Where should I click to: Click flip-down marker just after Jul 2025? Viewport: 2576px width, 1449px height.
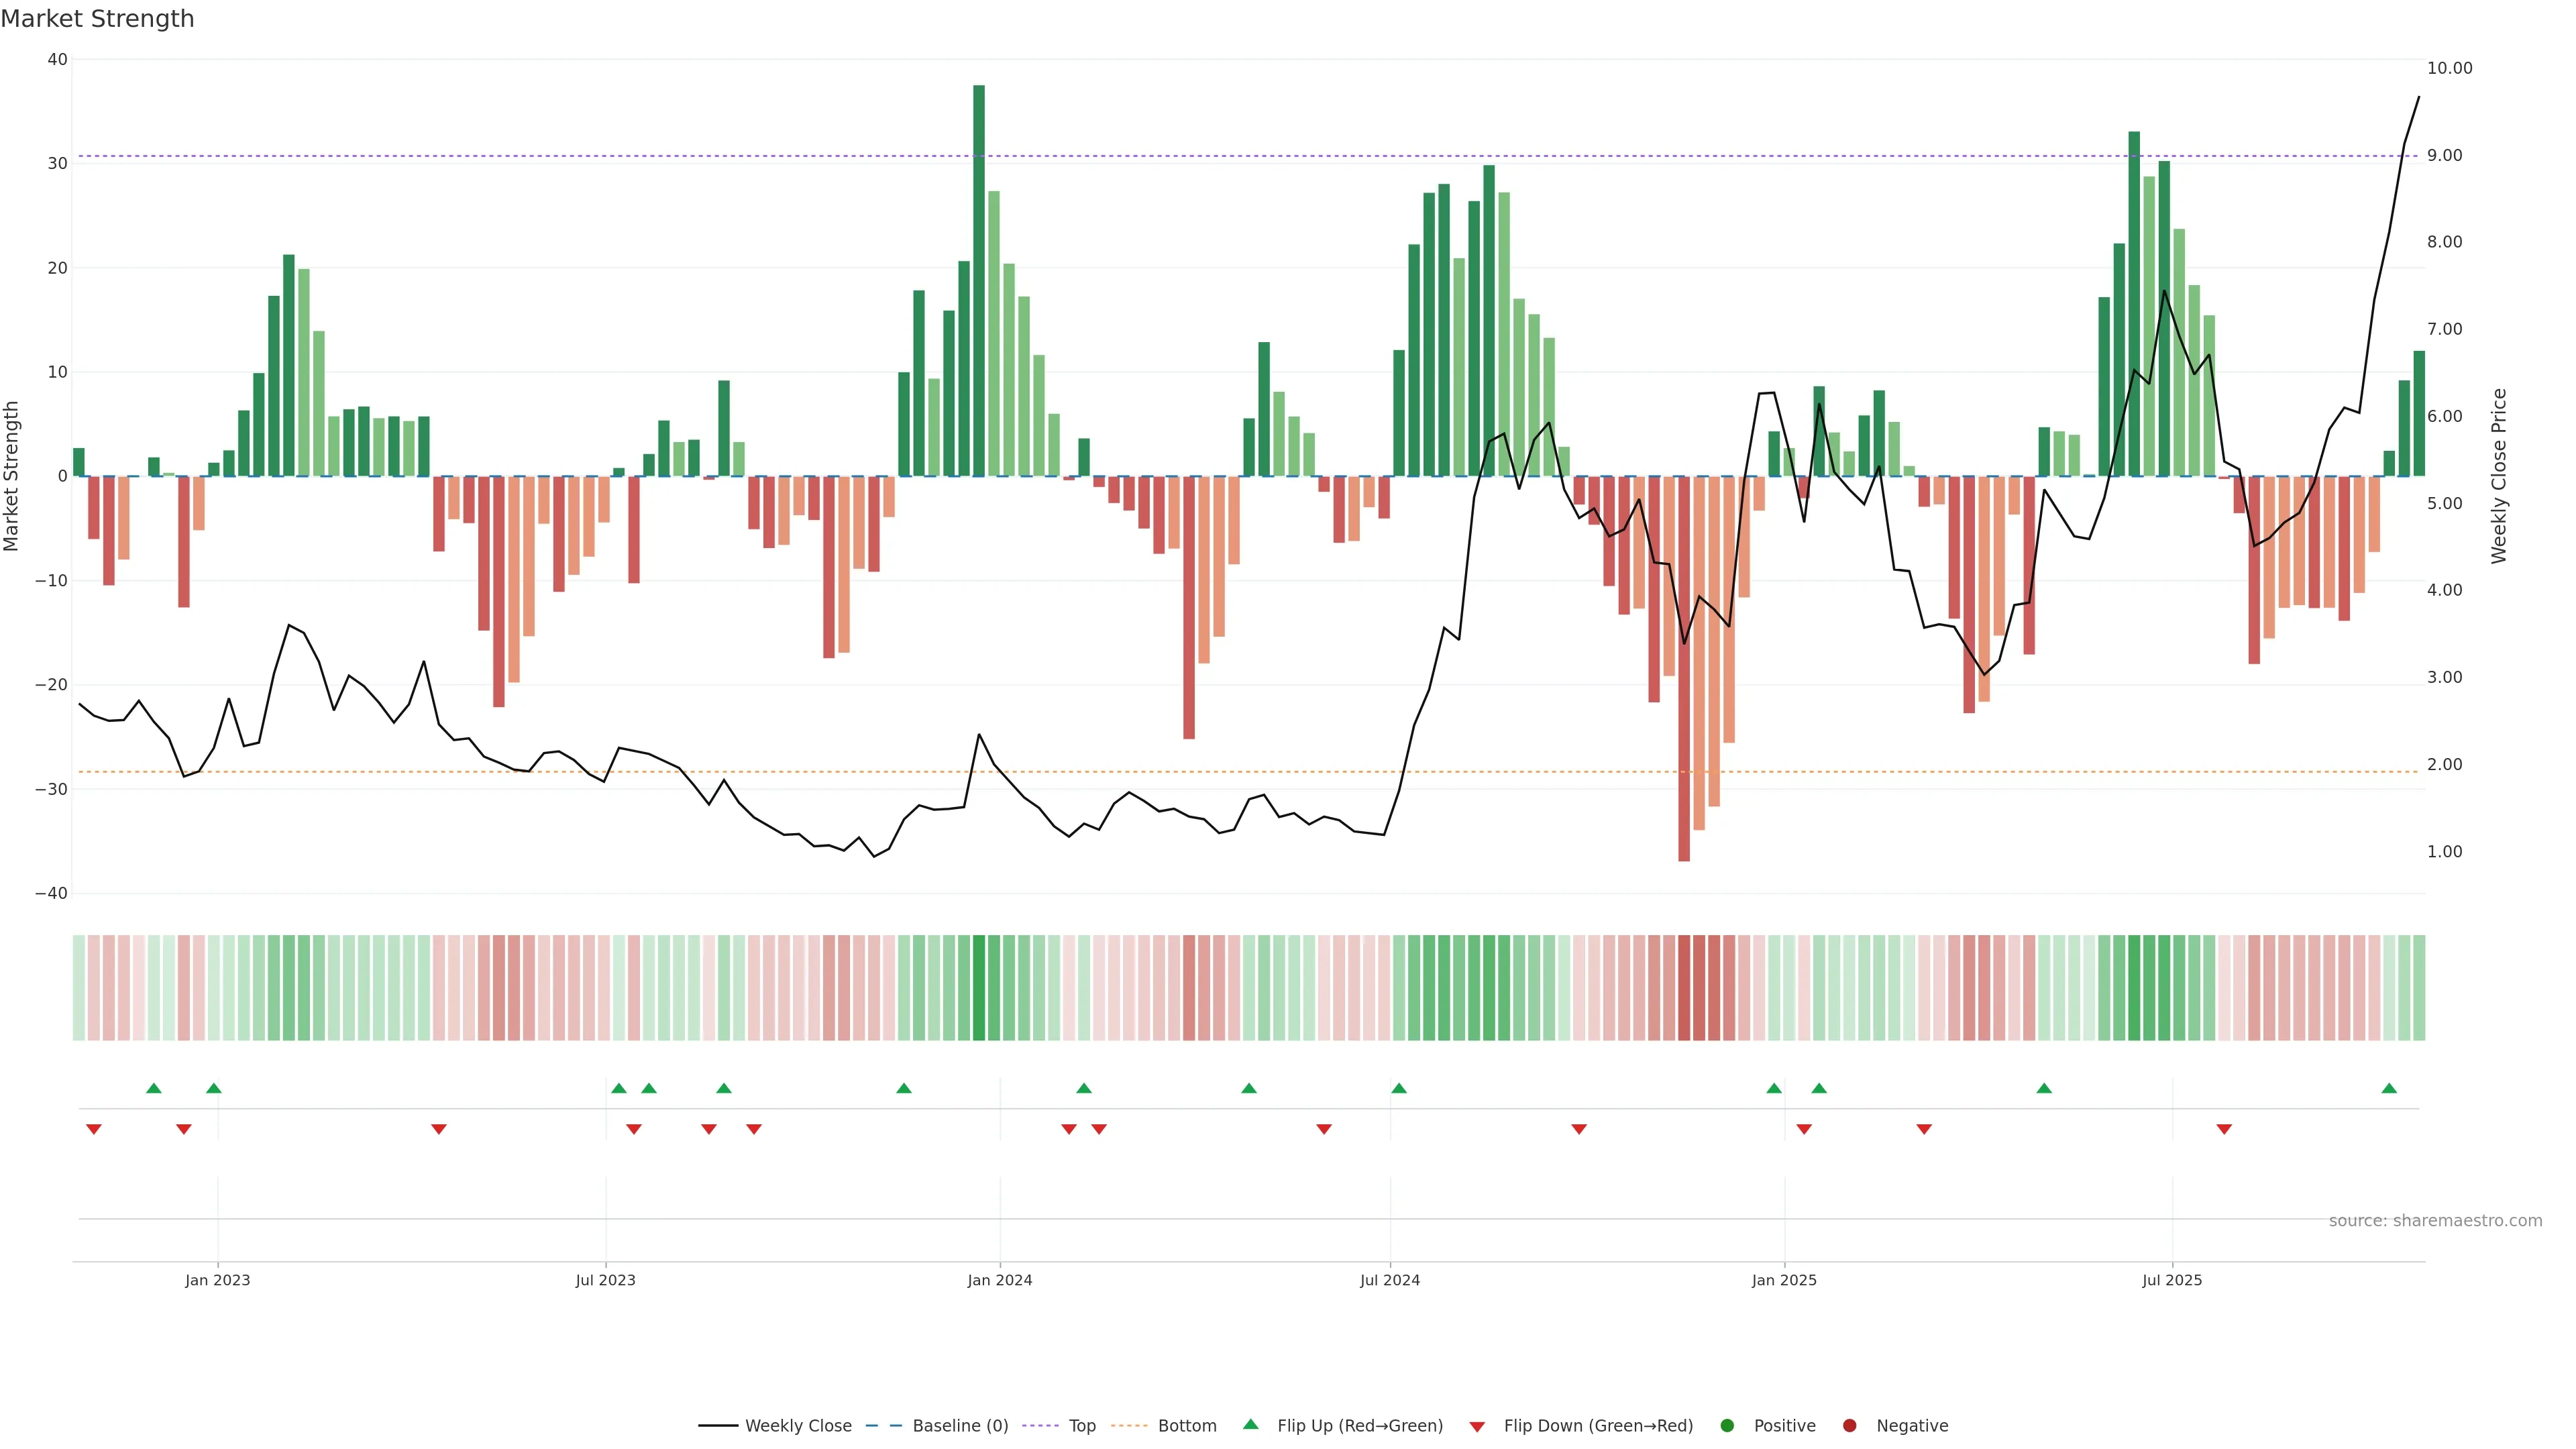2224,1129
